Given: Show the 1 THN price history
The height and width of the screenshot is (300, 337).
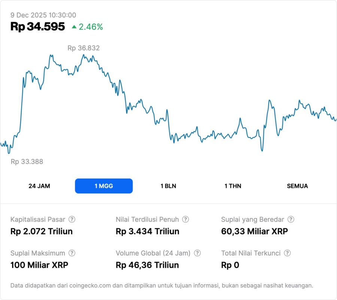Looking at the screenshot, I should click(233, 186).
